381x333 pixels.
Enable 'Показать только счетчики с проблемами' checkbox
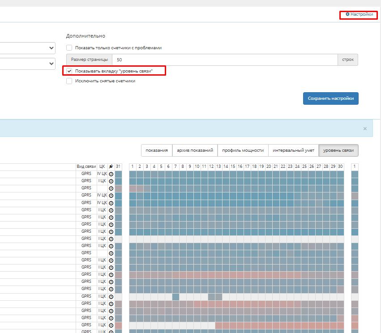pos(69,48)
